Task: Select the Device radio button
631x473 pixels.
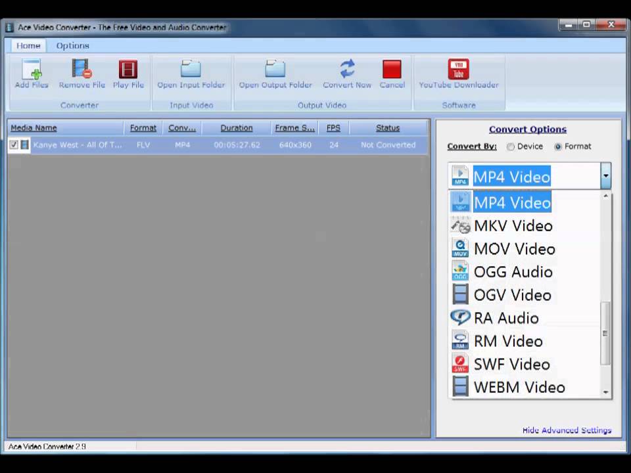Action: pos(510,146)
